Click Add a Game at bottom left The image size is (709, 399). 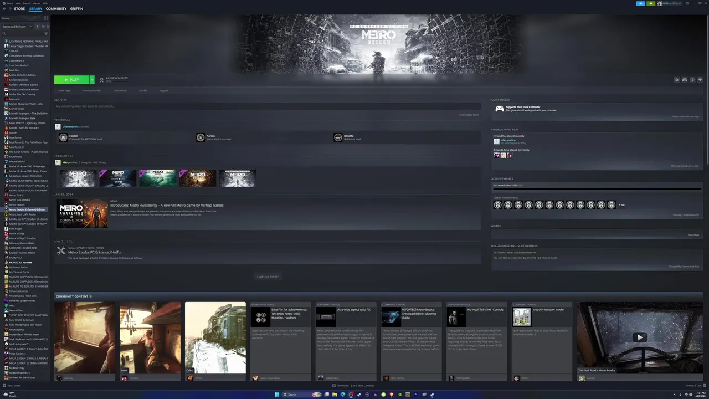pos(11,385)
